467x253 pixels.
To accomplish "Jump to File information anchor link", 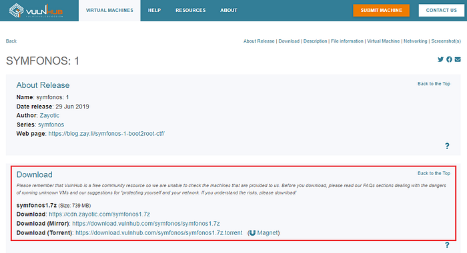I will [347, 41].
